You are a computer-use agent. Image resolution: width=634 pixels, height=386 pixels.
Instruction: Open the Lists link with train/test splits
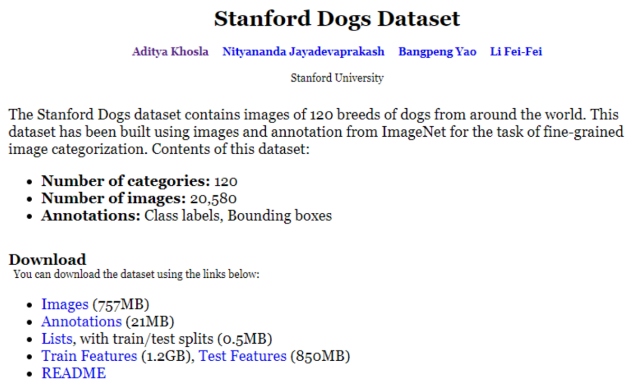[x=57, y=338]
